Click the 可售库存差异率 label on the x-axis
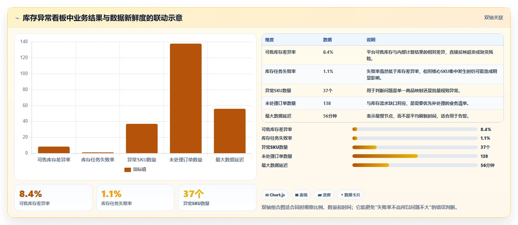 (54, 160)
